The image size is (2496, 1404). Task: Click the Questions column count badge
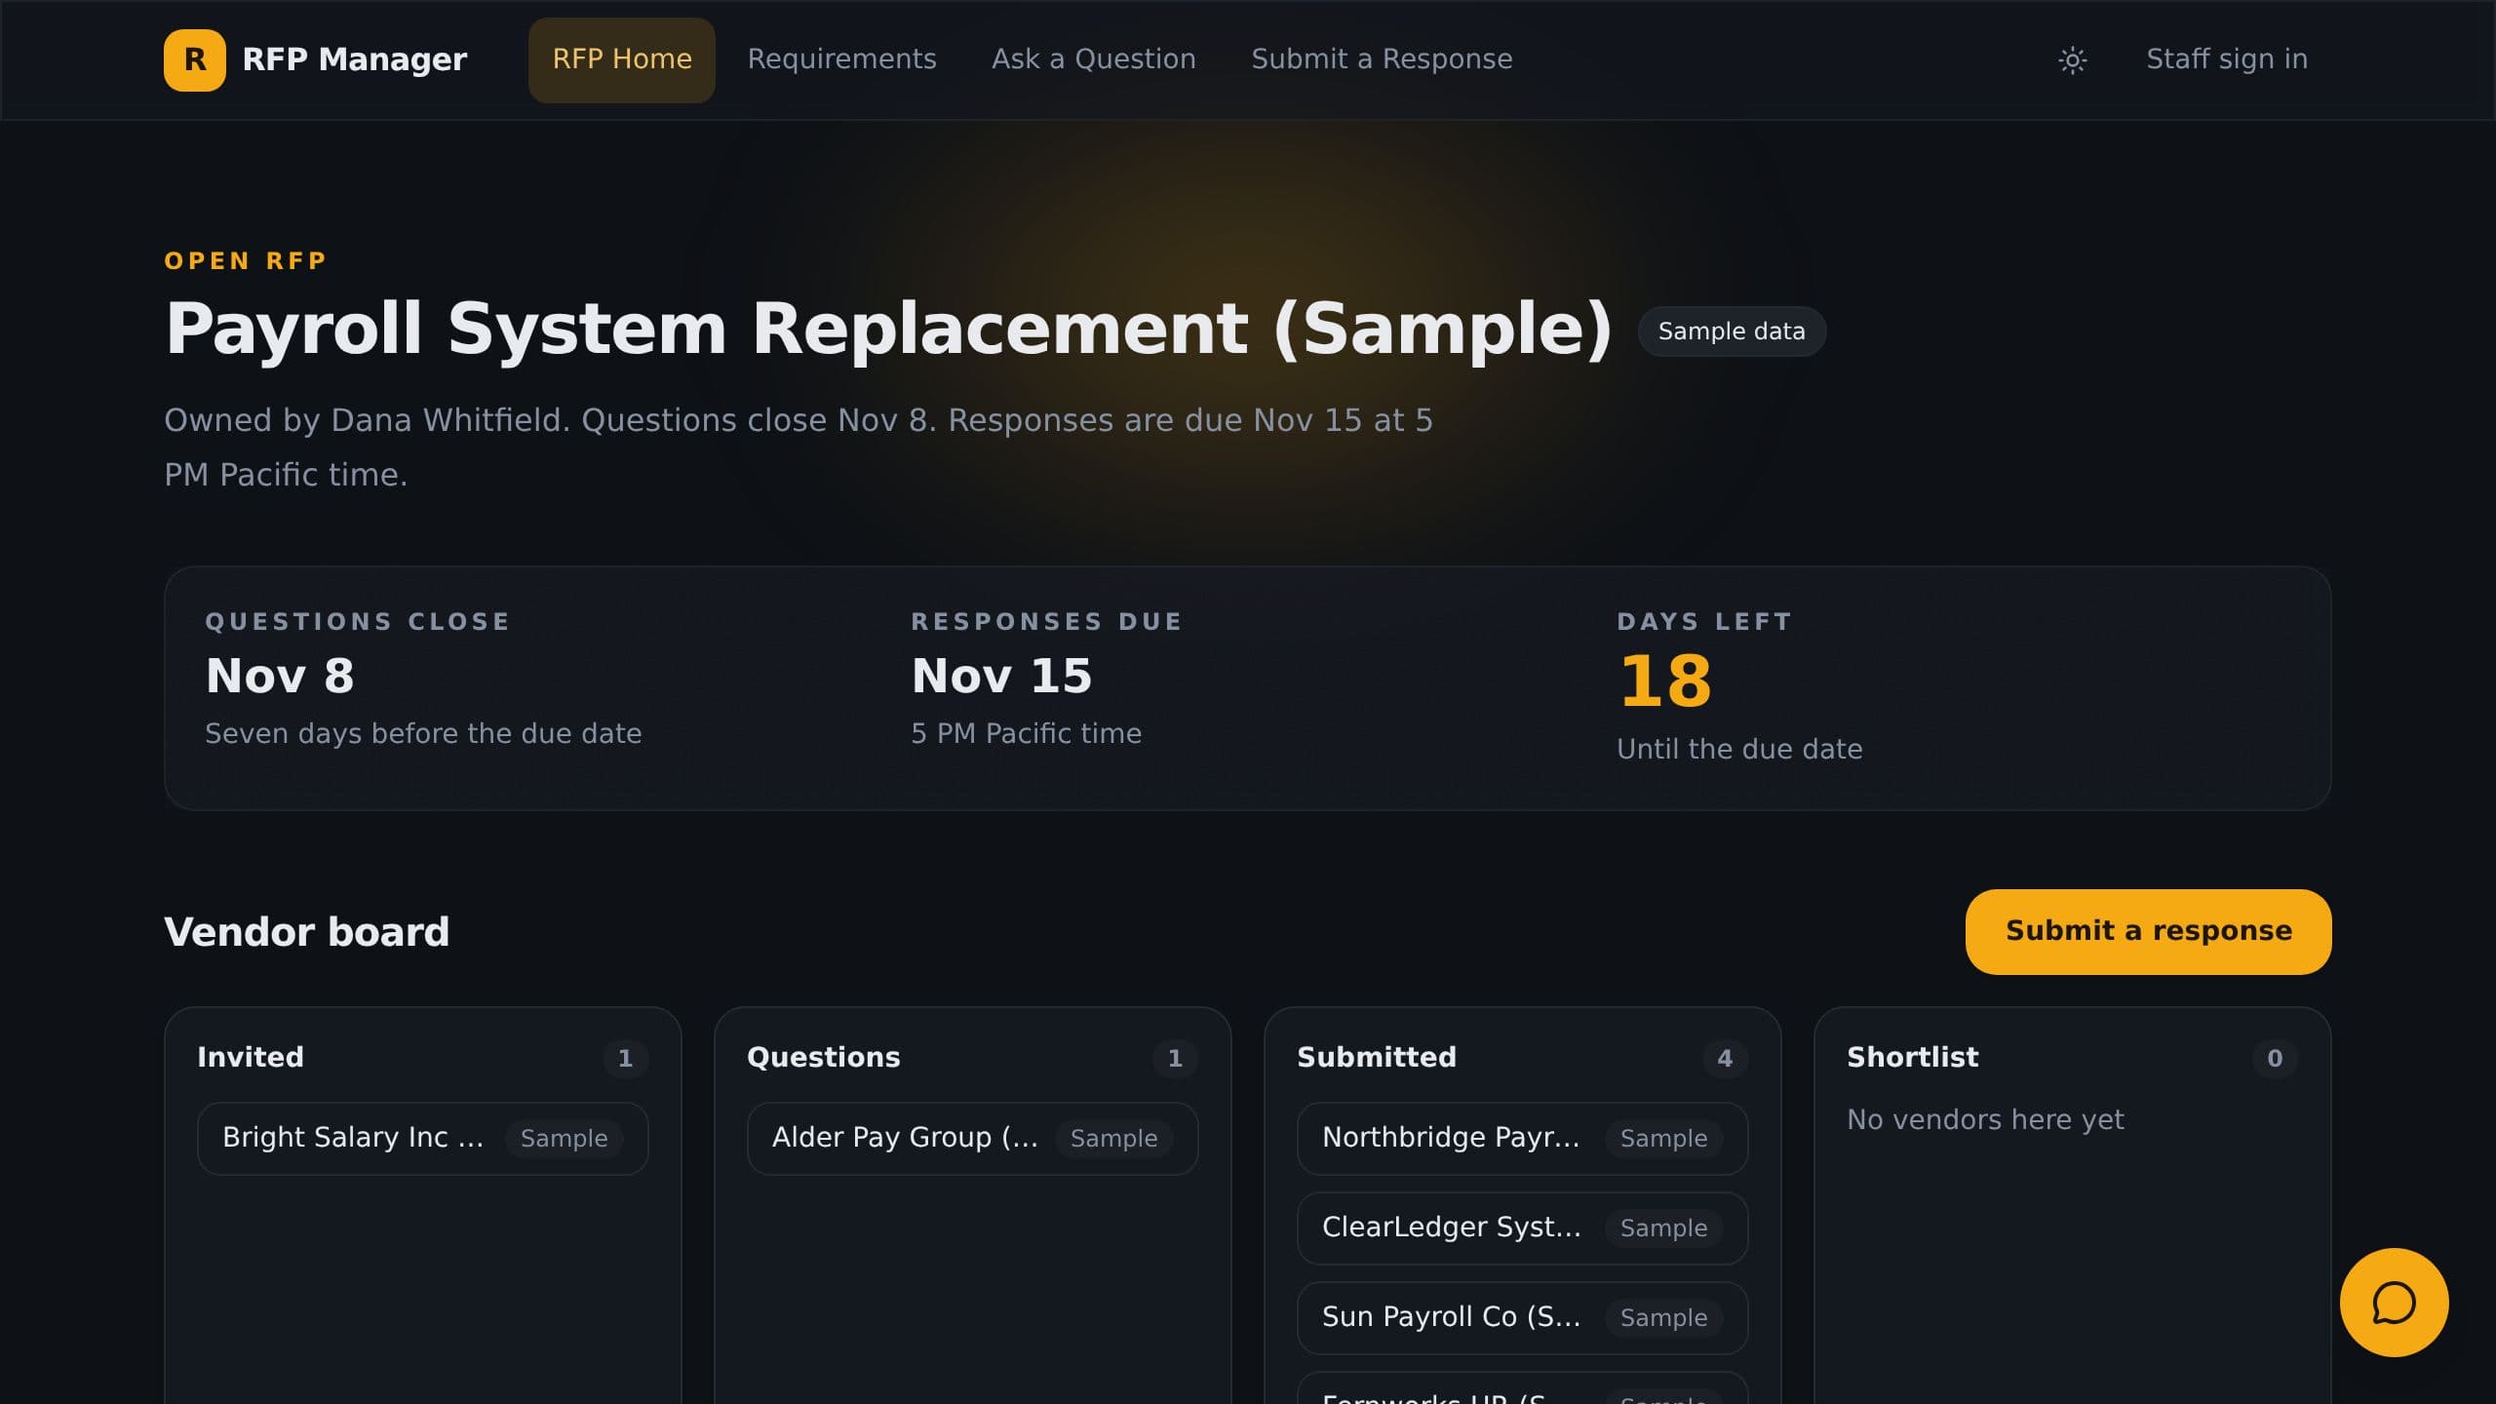1175,1058
